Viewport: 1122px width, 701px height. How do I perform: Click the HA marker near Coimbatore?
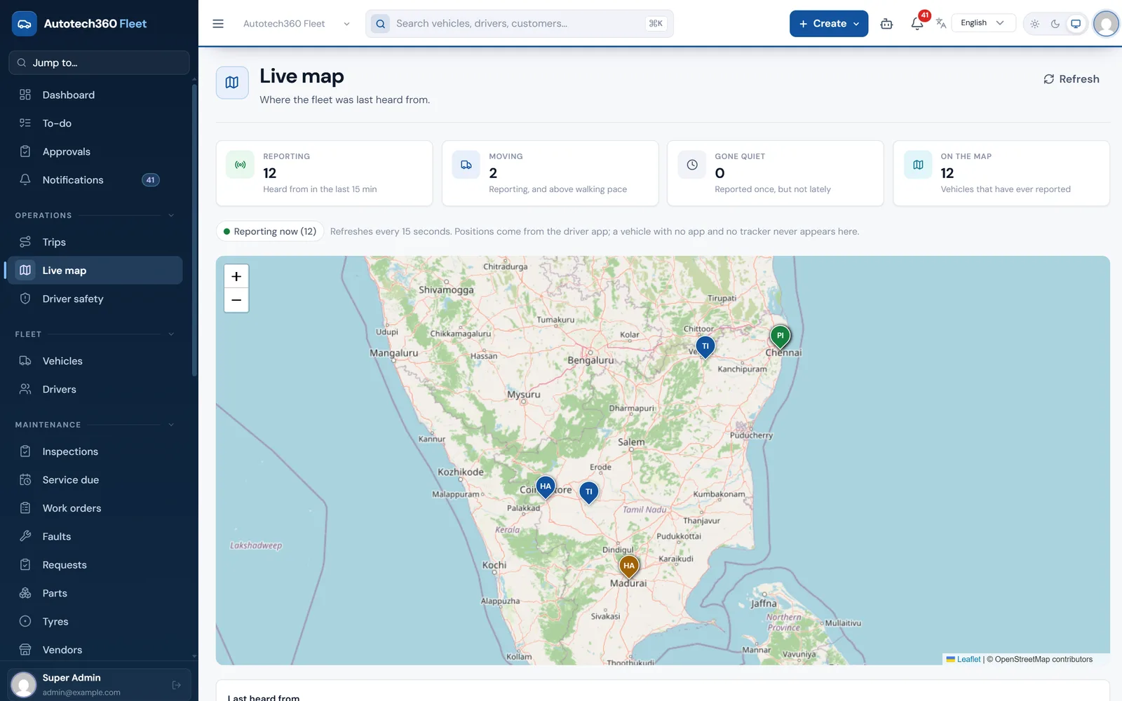tap(545, 487)
